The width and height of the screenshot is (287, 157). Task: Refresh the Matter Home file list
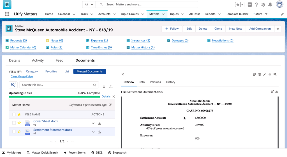coord(110,105)
